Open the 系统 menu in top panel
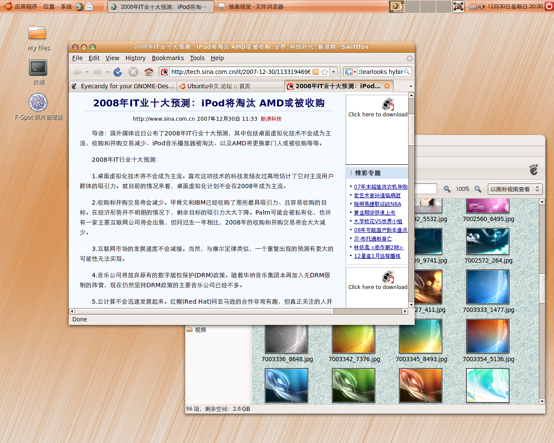The width and height of the screenshot is (554, 443). coord(66,6)
